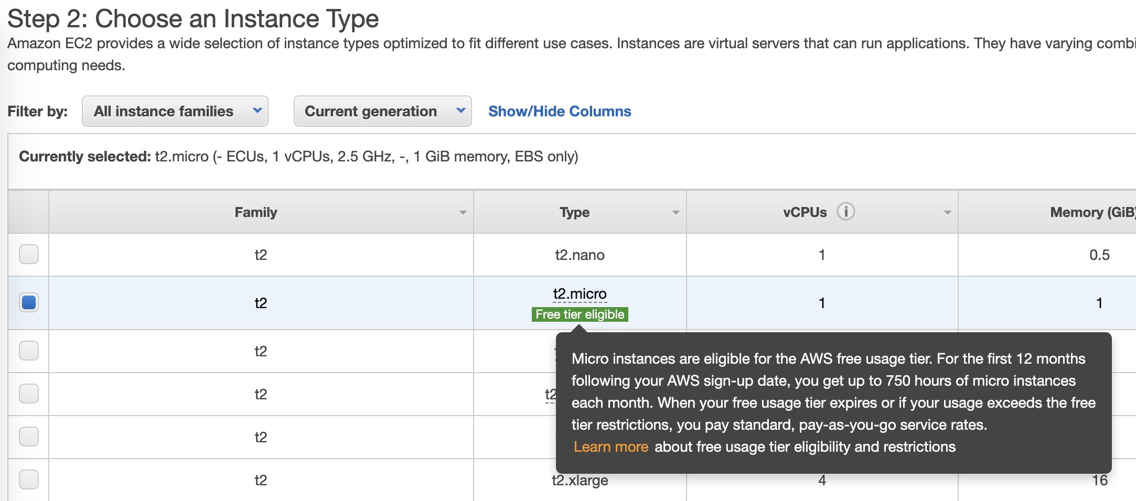Click the vCPUs info icon

point(845,212)
